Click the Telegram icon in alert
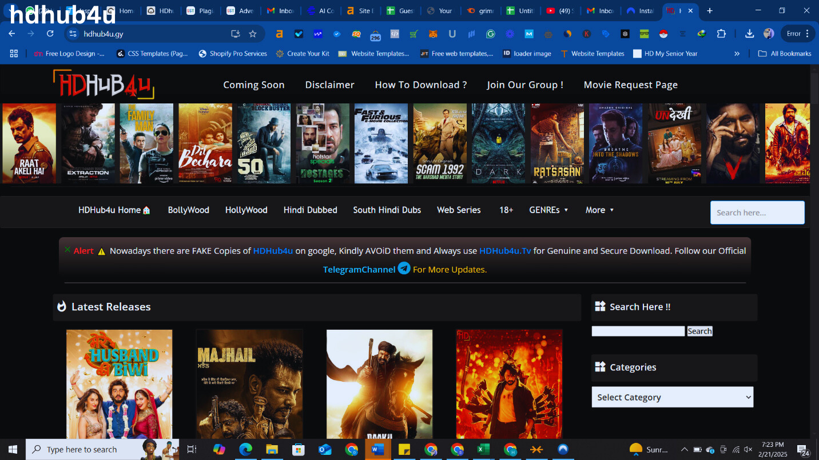This screenshot has width=819, height=460. [x=404, y=268]
